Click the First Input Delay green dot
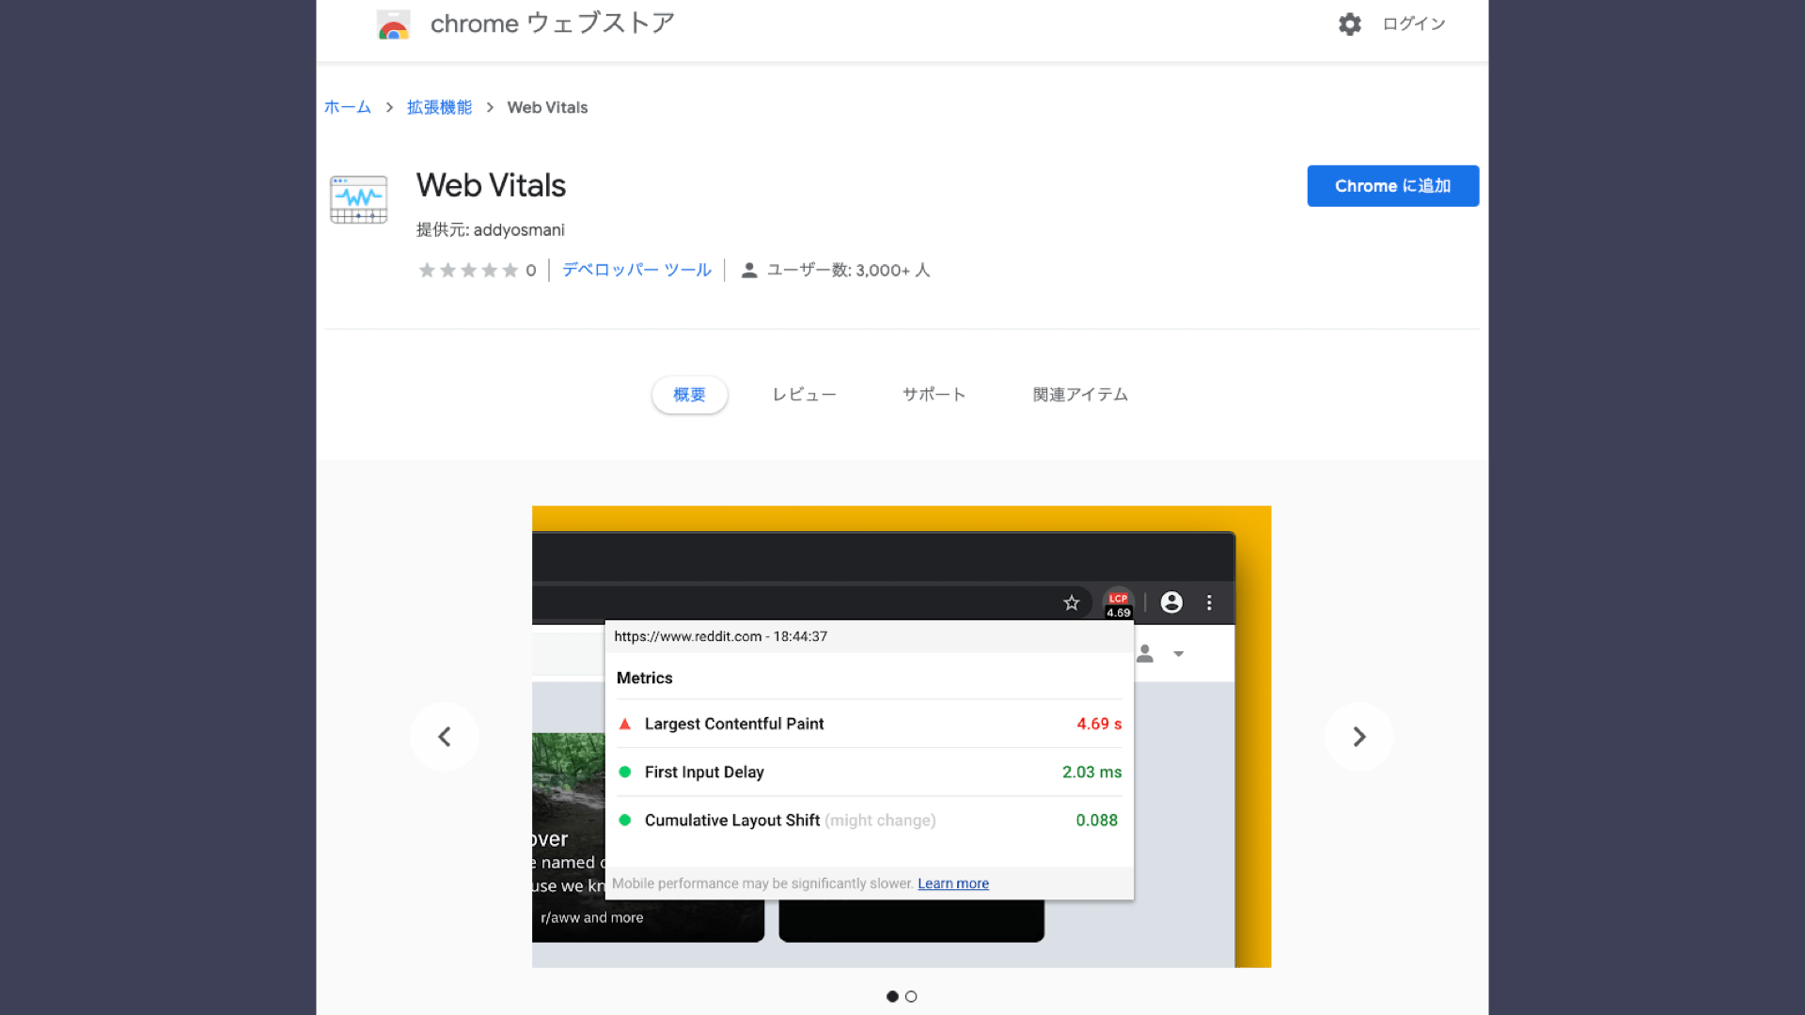Screen dimensions: 1805x1015 [624, 772]
